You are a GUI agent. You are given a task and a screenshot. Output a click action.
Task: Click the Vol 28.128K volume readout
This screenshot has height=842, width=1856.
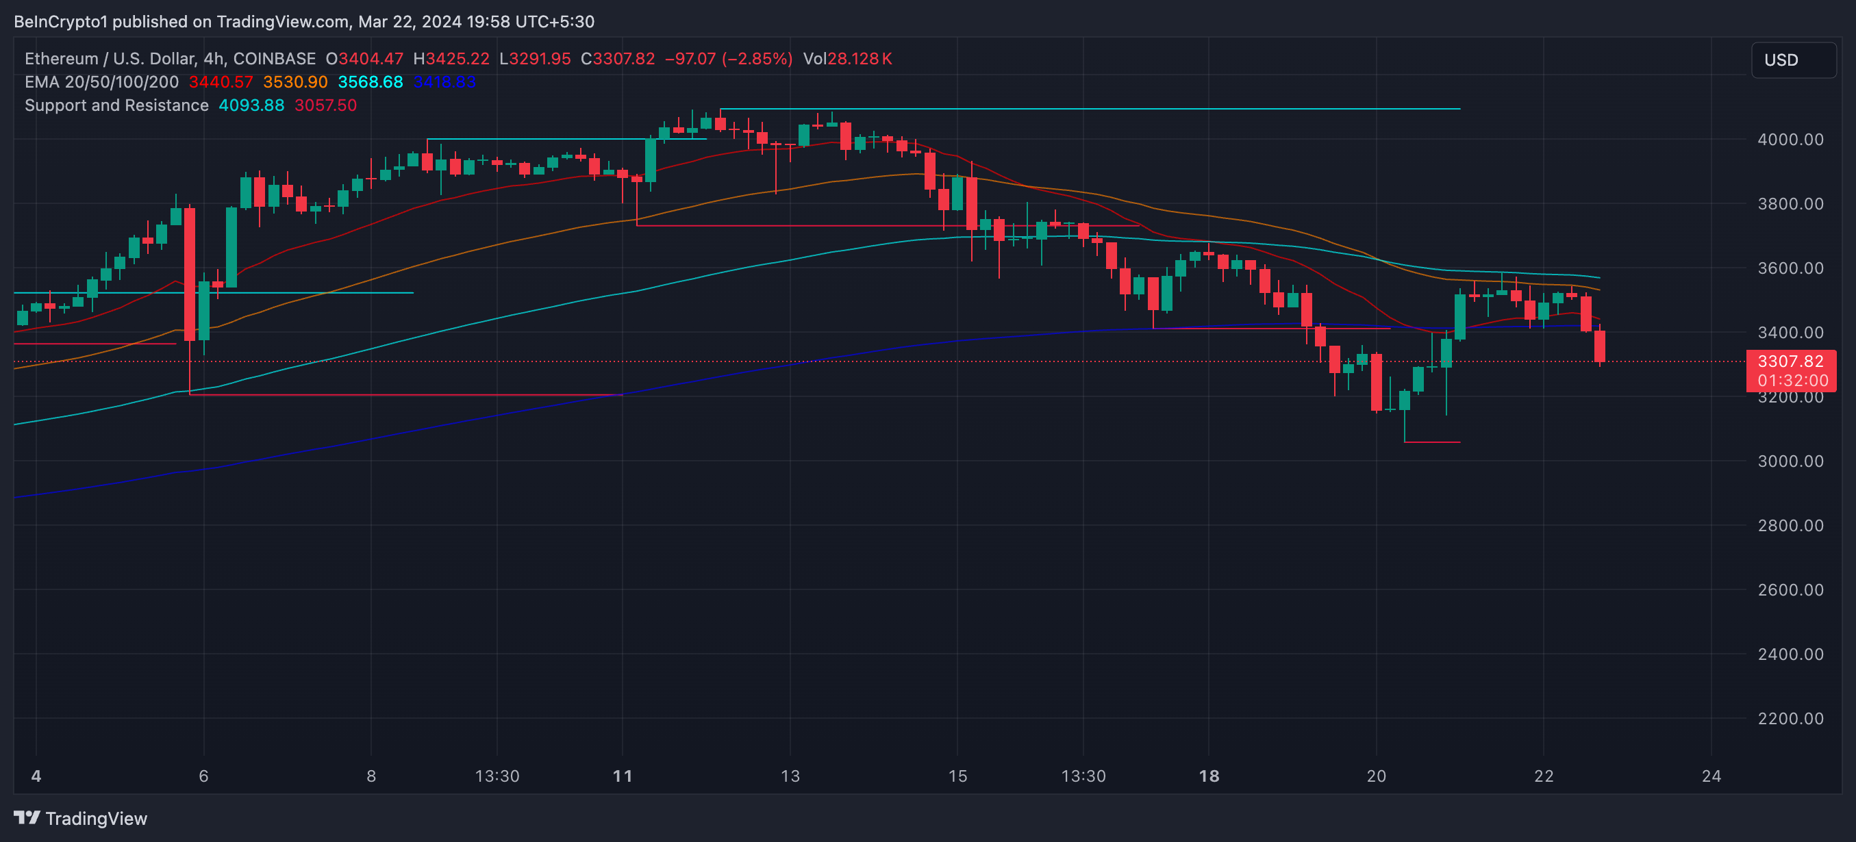point(847,58)
